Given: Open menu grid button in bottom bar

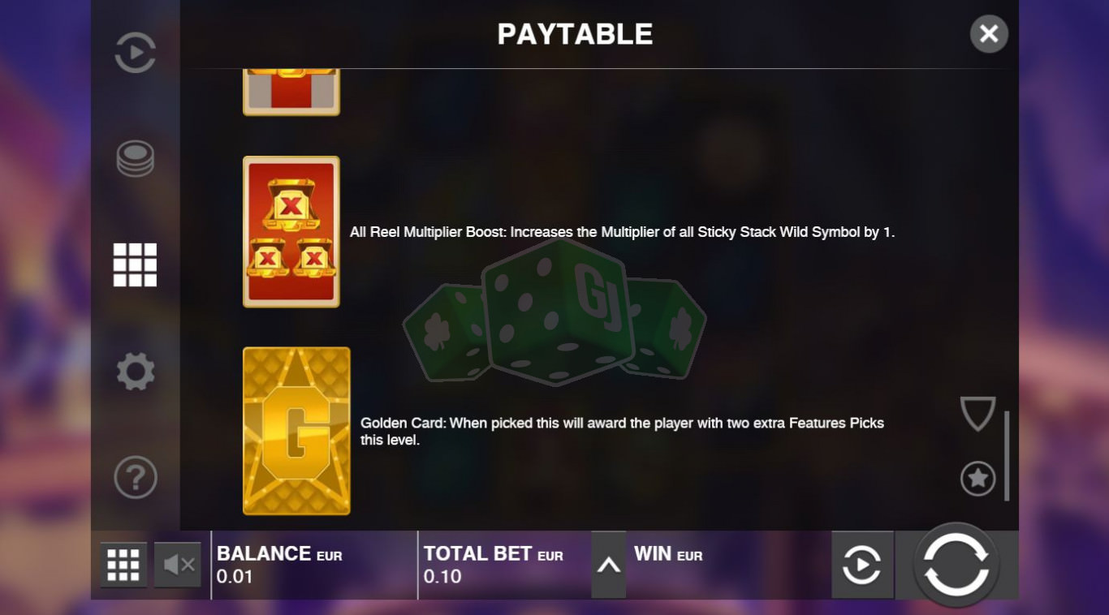Looking at the screenshot, I should tap(123, 565).
